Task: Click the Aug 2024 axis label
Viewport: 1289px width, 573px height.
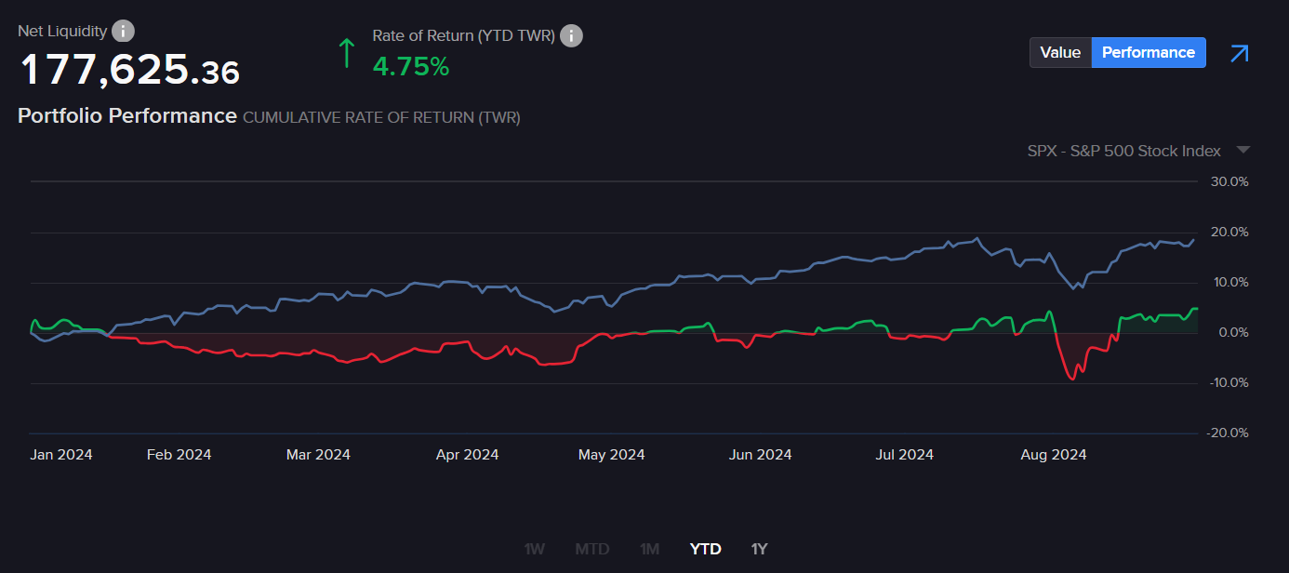Action: (x=1053, y=455)
